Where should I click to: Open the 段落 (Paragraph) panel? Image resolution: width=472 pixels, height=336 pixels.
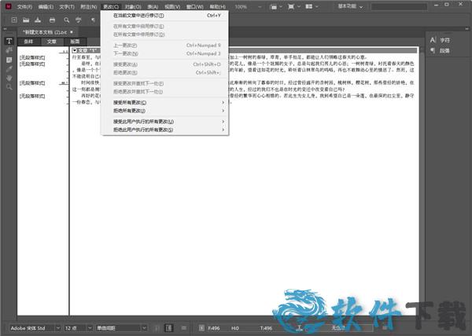click(443, 51)
